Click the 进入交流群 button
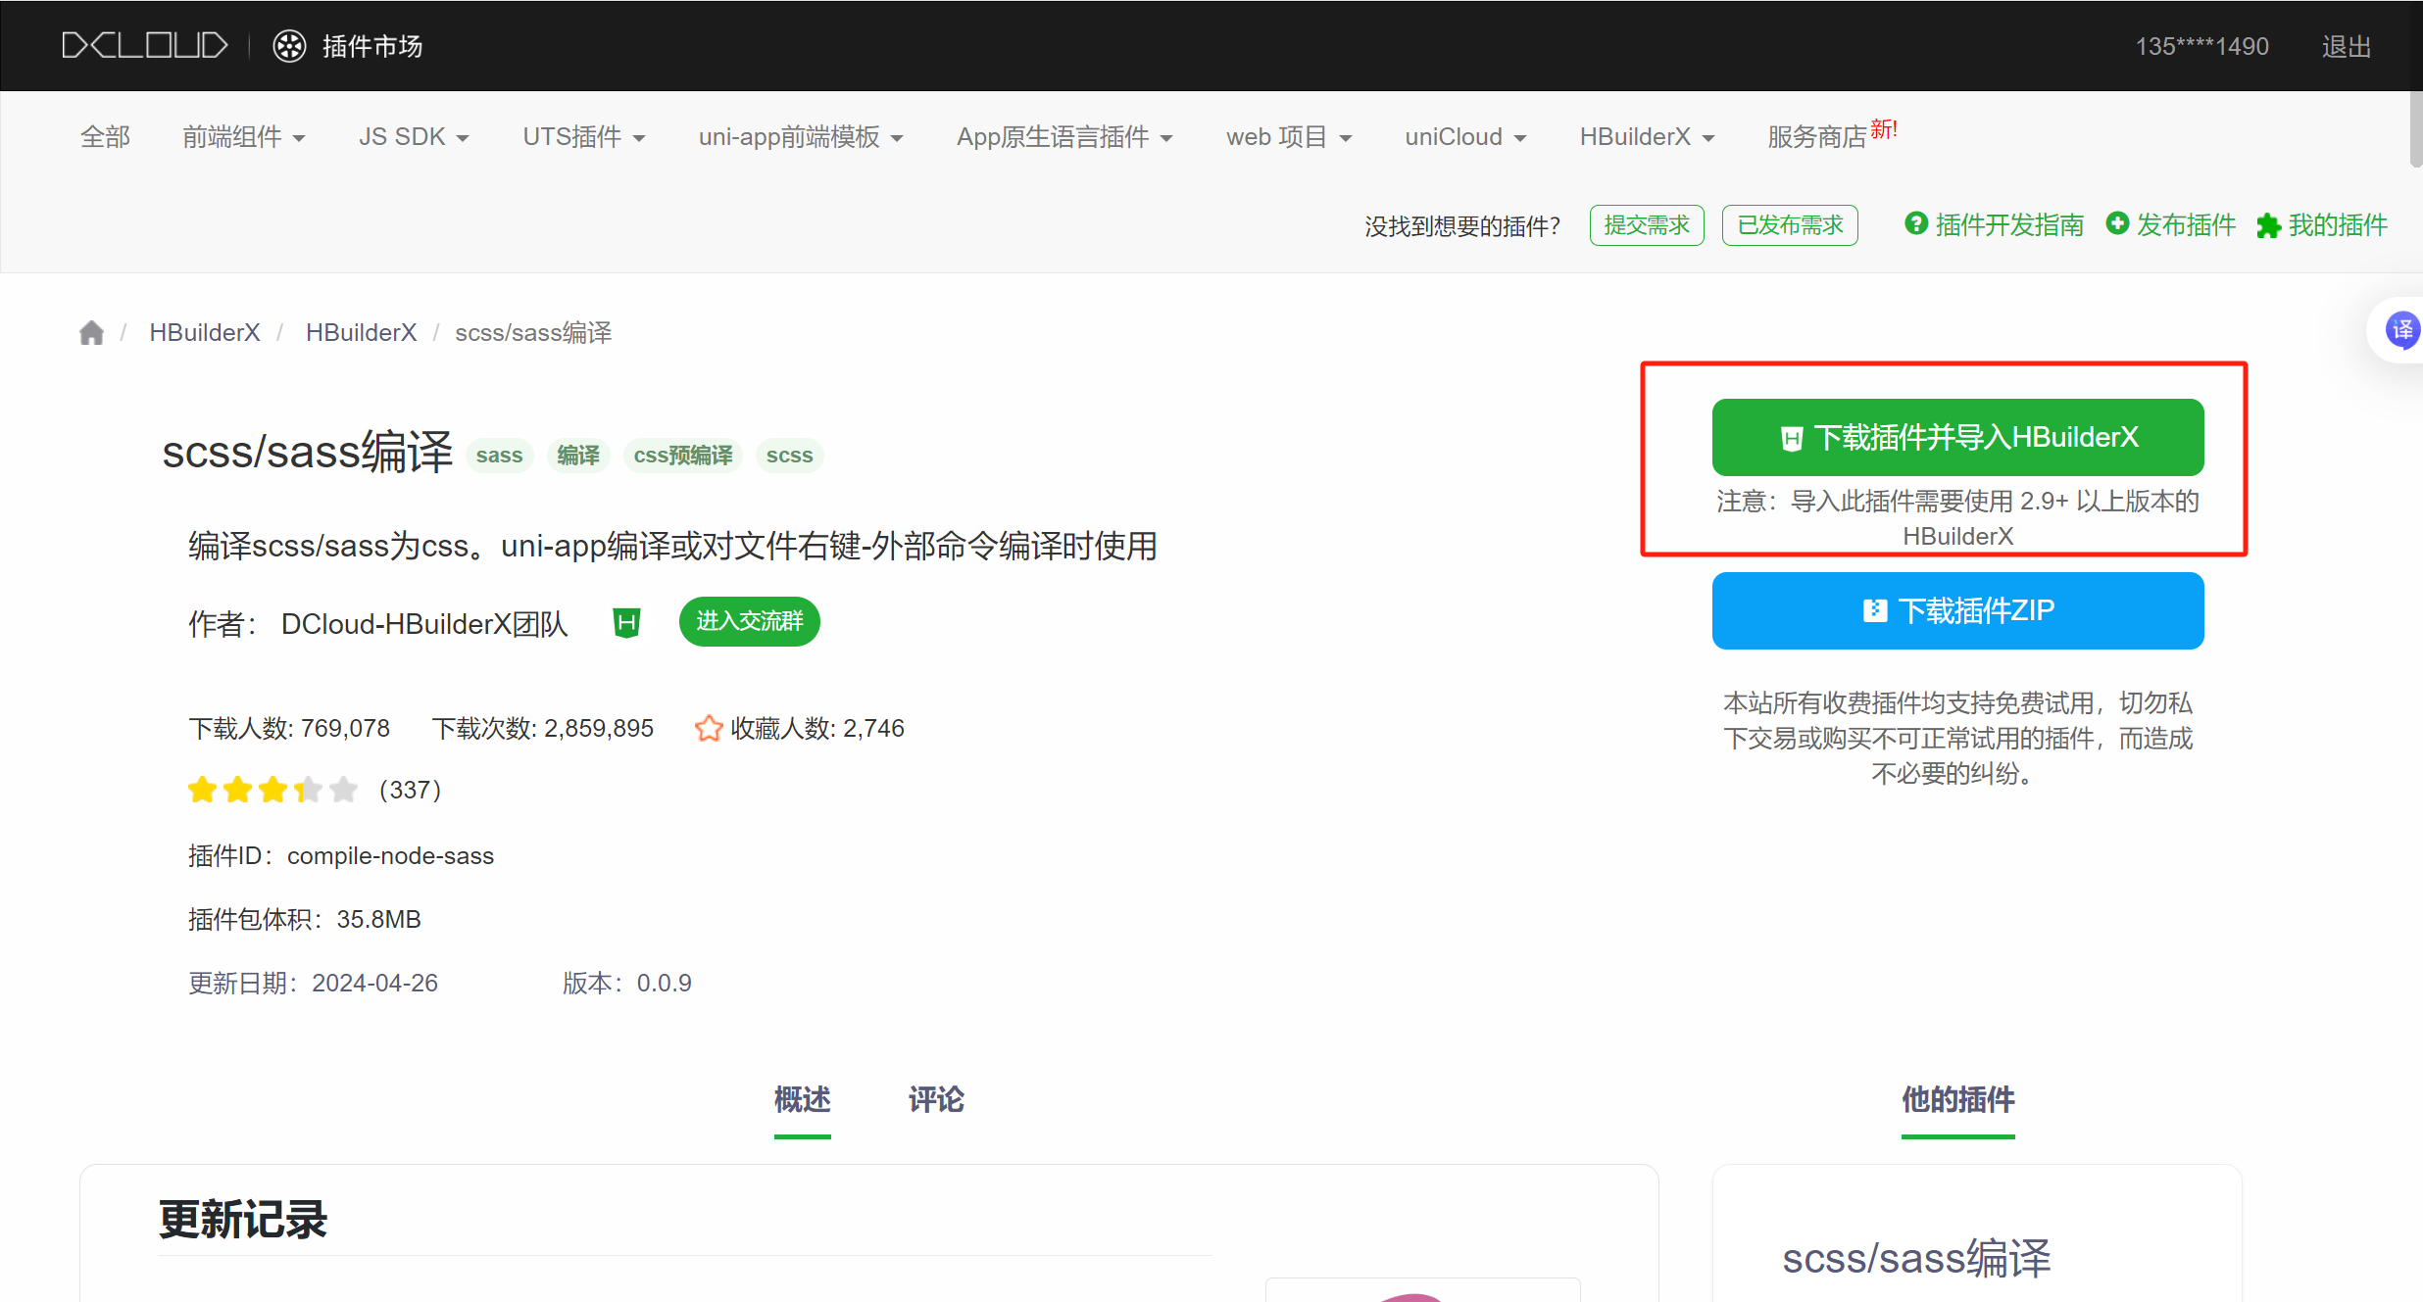This screenshot has height=1302, width=2423. [749, 621]
